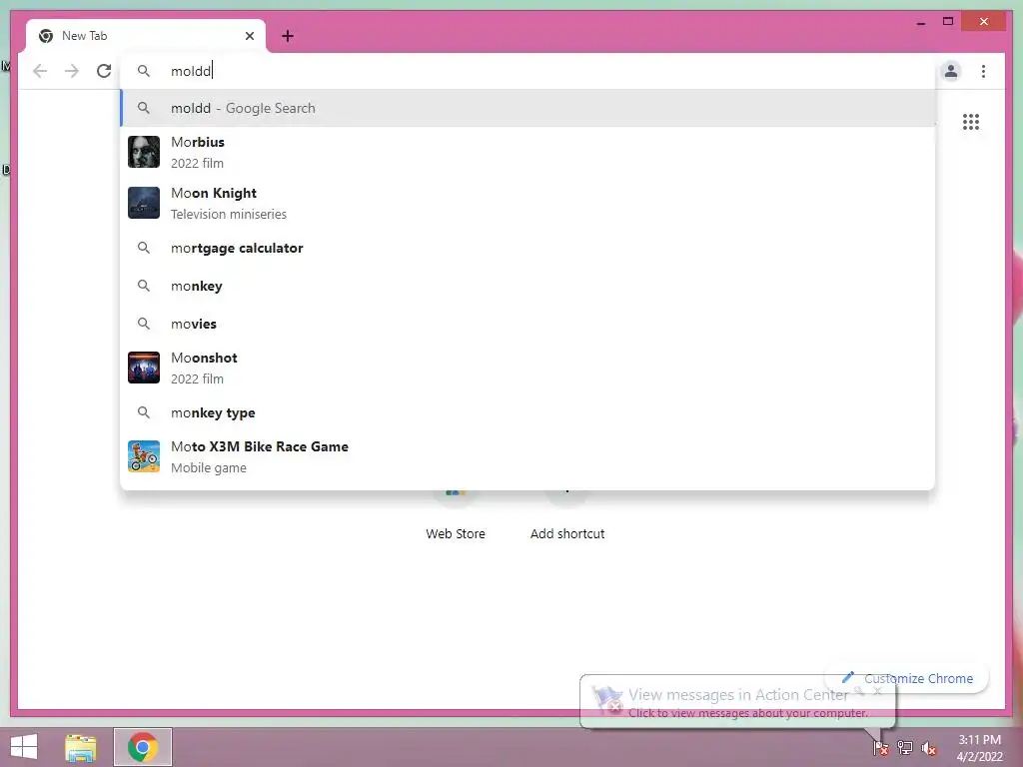
Task: Go back using the back arrow
Action: [40, 71]
